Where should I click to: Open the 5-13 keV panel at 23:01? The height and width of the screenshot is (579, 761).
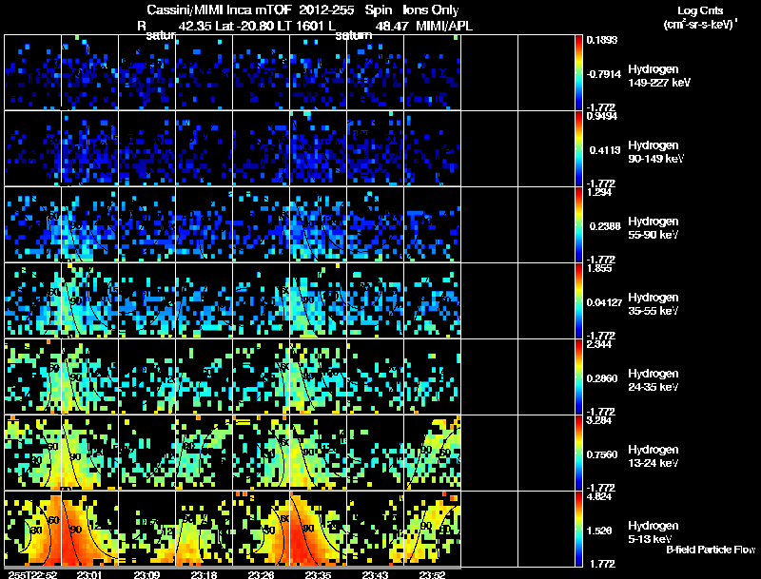click(89, 529)
